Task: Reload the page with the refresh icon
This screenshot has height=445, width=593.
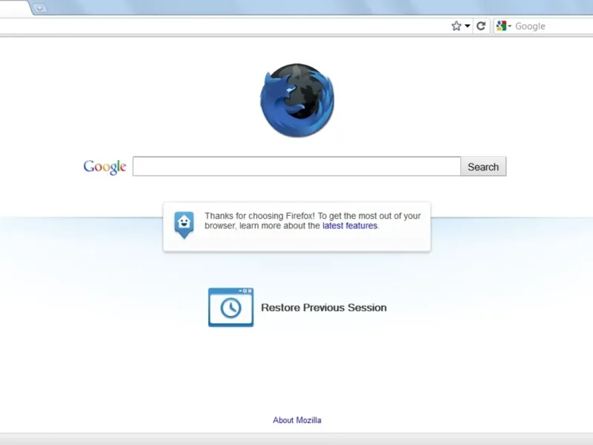Action: click(481, 26)
